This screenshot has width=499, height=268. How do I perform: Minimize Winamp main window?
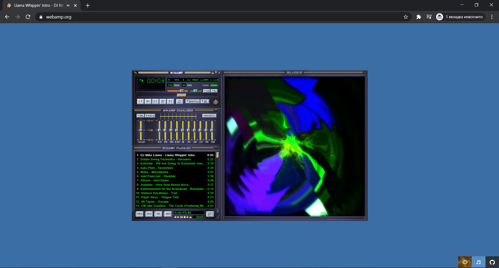click(x=212, y=73)
